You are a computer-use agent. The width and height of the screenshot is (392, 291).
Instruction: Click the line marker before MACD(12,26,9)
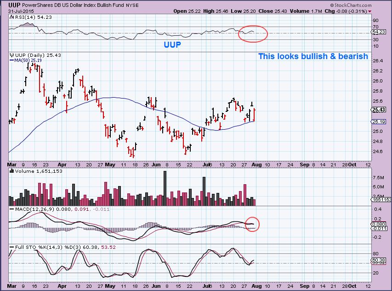pyautogui.click(x=11, y=209)
